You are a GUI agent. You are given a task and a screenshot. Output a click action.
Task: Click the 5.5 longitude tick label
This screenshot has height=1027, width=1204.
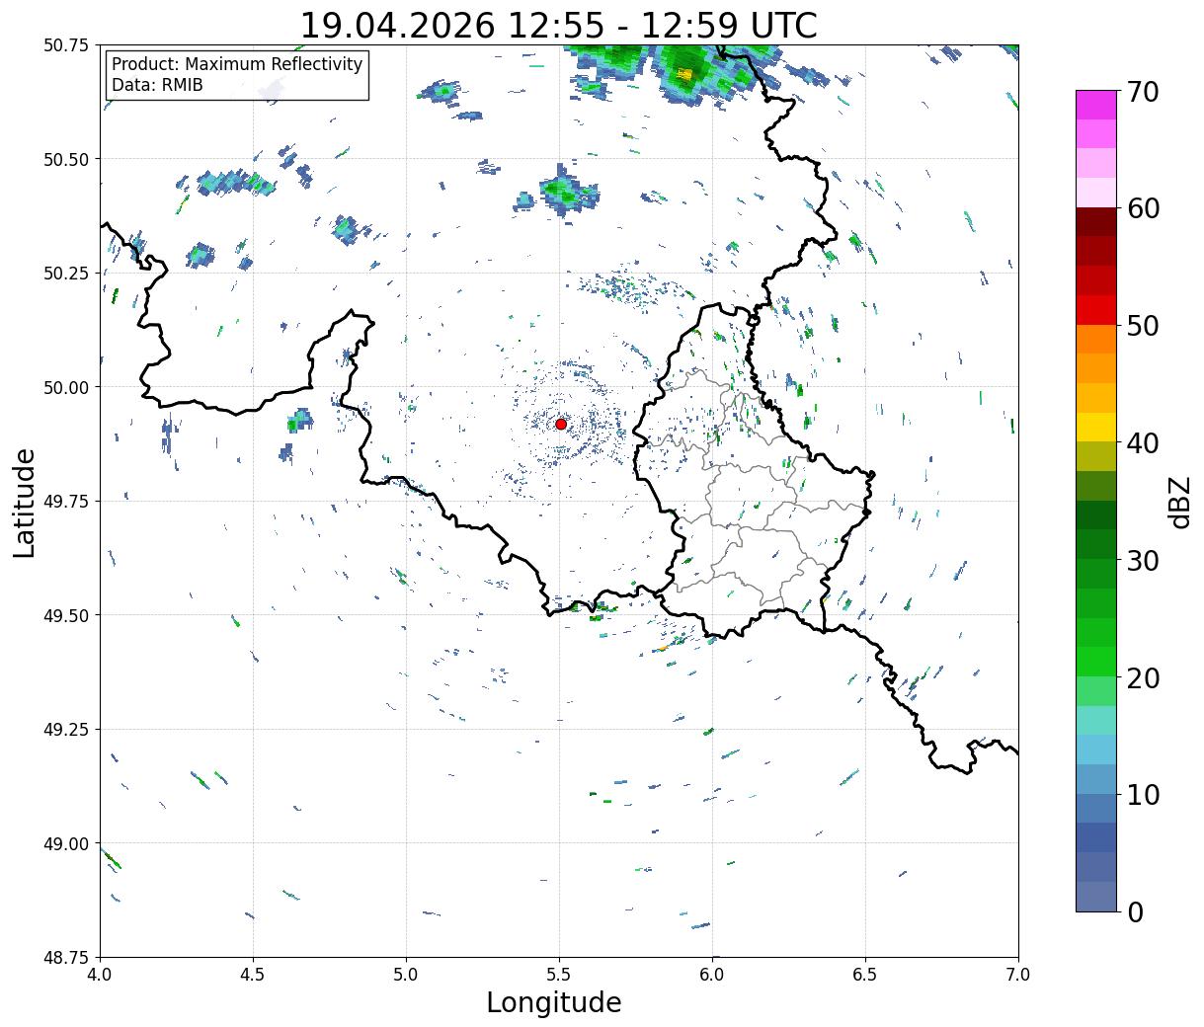click(x=559, y=974)
